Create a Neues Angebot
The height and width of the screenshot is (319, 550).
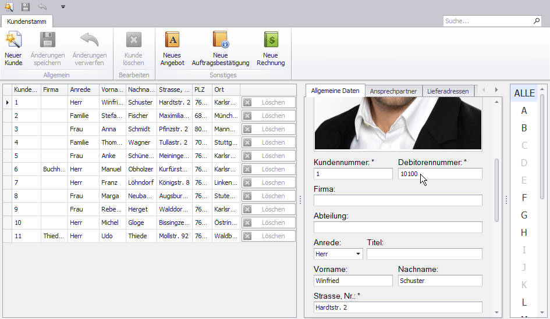click(172, 49)
